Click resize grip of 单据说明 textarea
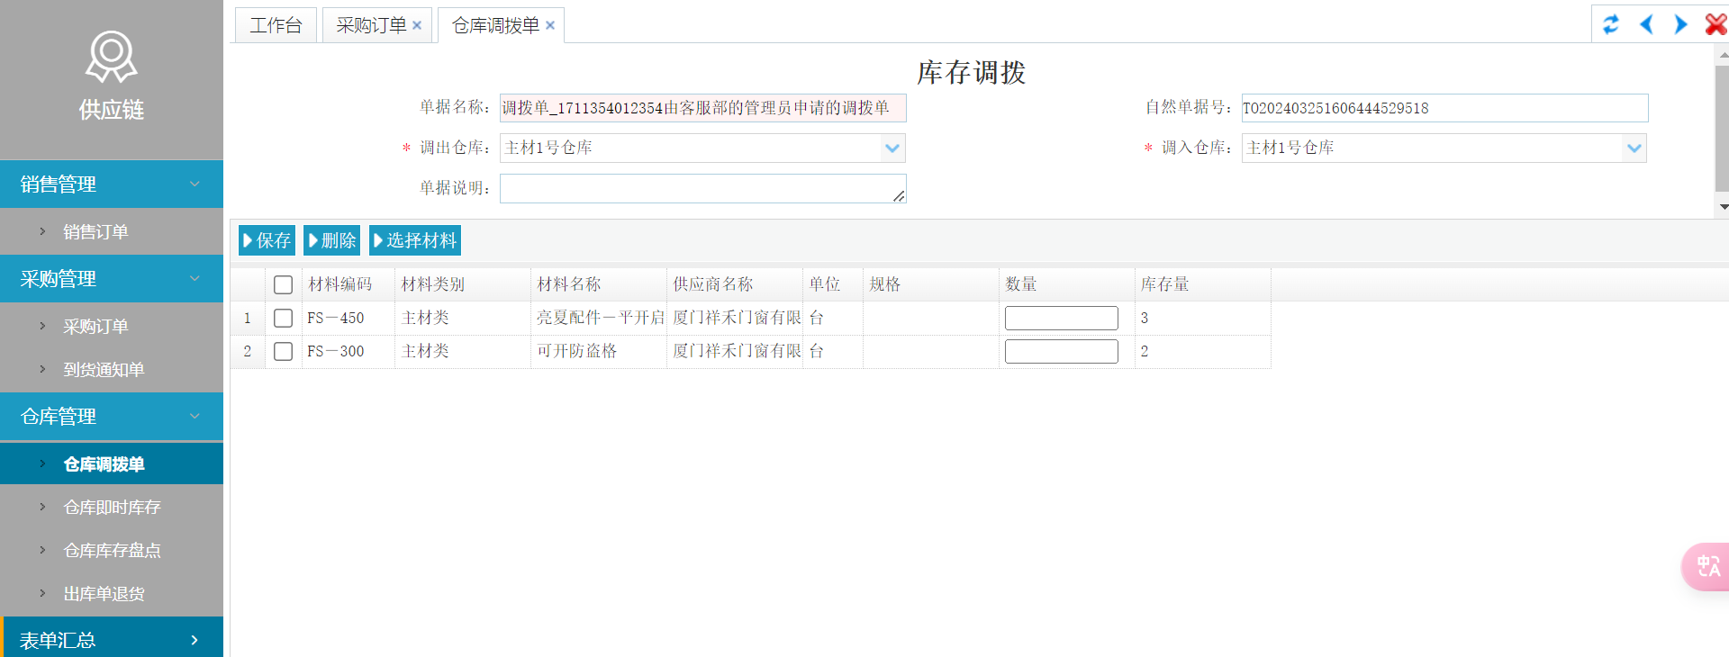Image resolution: width=1729 pixels, height=657 pixels. (x=899, y=195)
